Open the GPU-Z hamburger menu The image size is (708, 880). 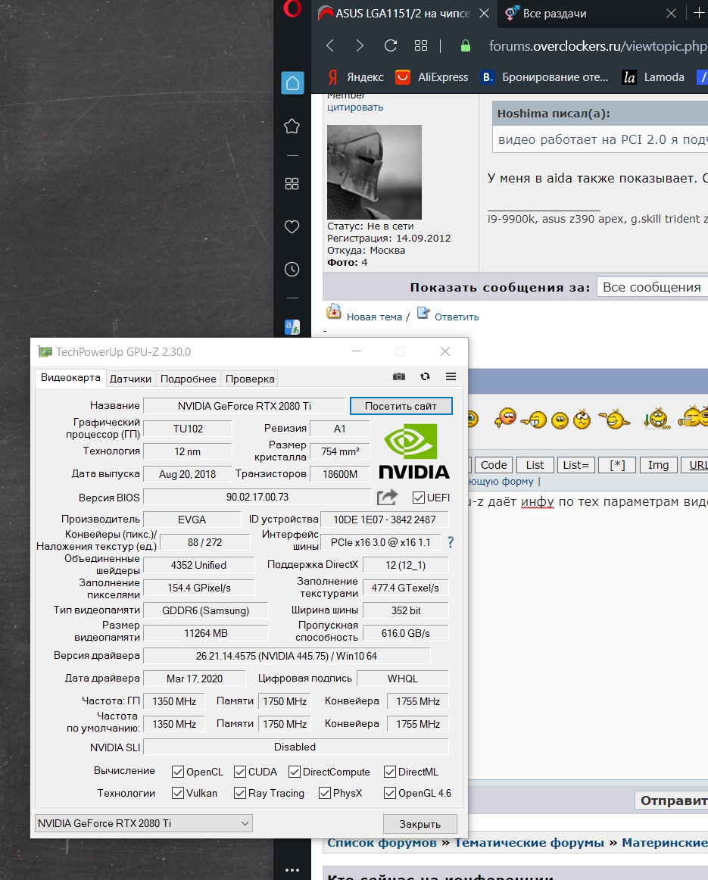[x=451, y=376]
